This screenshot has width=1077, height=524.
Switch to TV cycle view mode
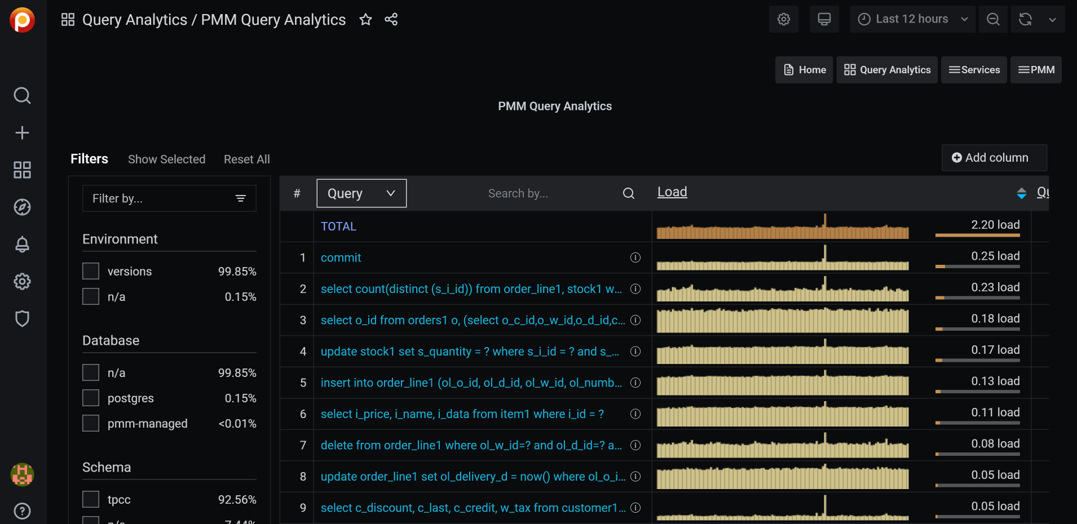click(x=824, y=19)
